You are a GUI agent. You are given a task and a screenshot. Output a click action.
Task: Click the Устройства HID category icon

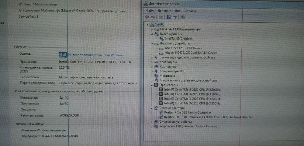pos(156,127)
